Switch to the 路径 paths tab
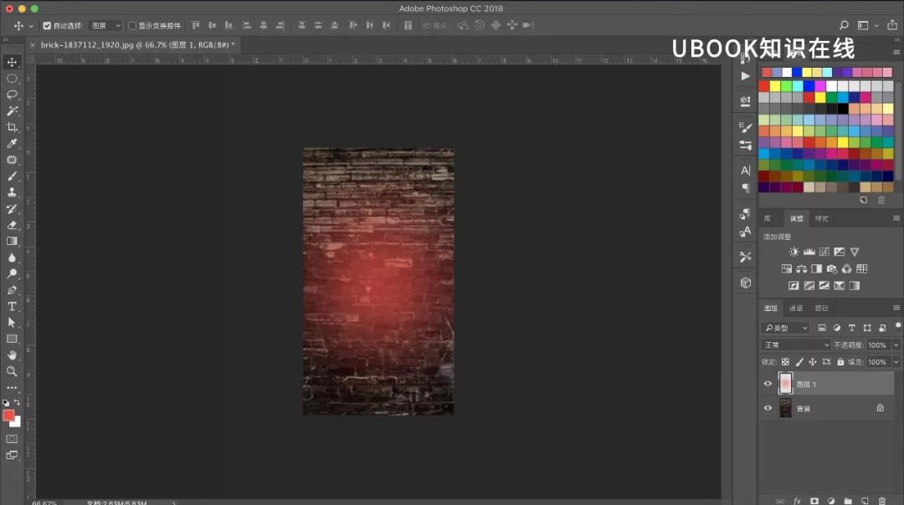Screen dimensions: 904x505 [x=822, y=308]
